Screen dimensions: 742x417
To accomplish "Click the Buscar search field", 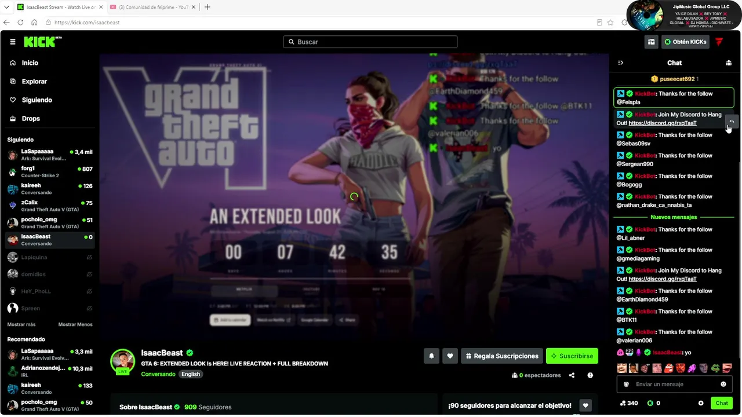I will (370, 42).
